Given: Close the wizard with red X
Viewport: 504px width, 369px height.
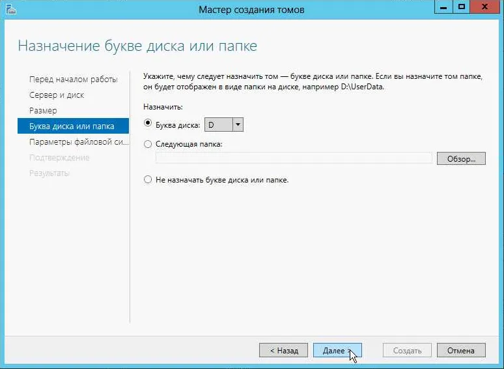Looking at the screenshot, I should 485,7.
